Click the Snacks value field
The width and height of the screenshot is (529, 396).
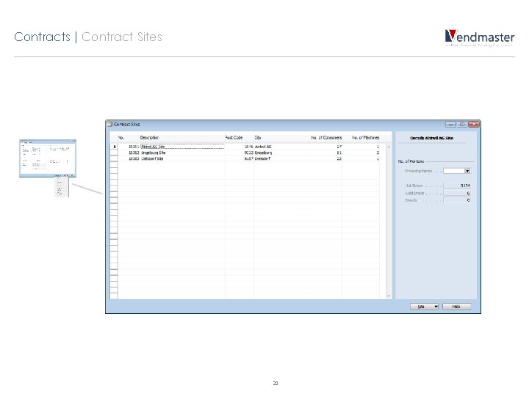[457, 200]
